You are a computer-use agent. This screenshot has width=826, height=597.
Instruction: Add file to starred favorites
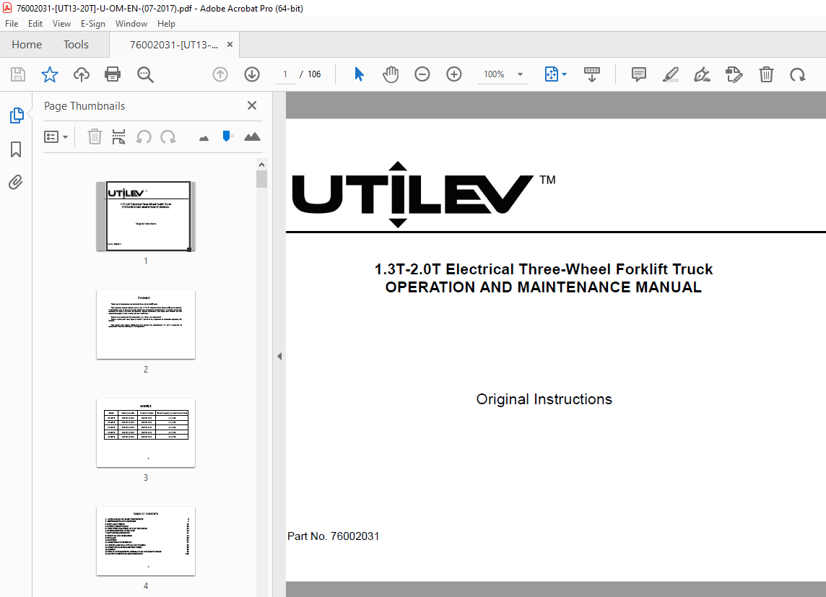(50, 74)
